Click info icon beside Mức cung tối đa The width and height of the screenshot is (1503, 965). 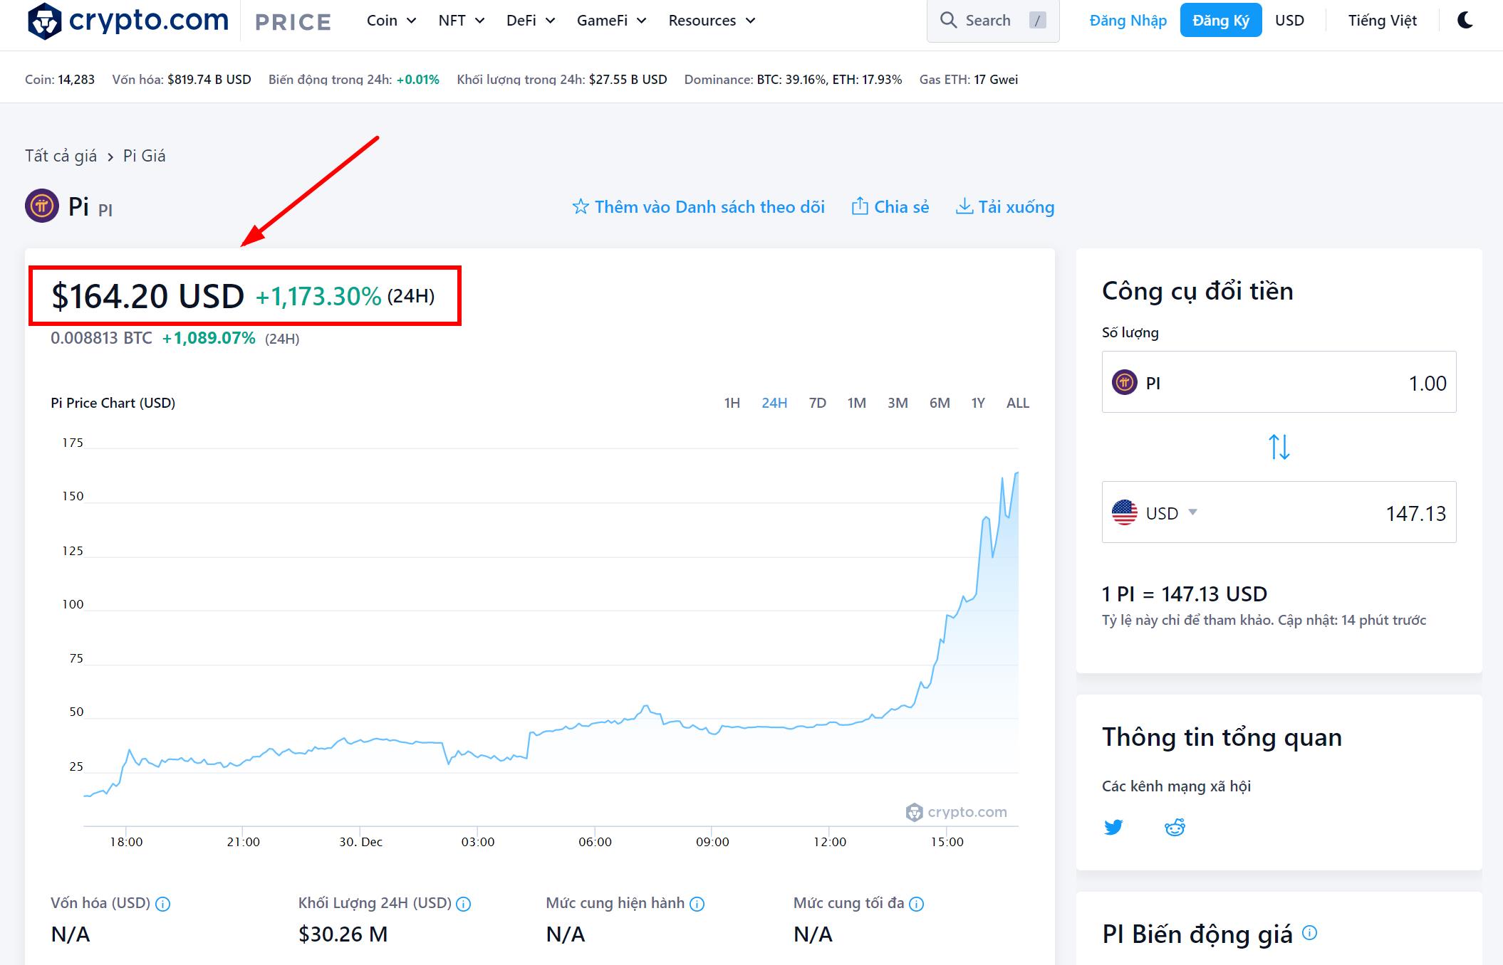coord(917,905)
